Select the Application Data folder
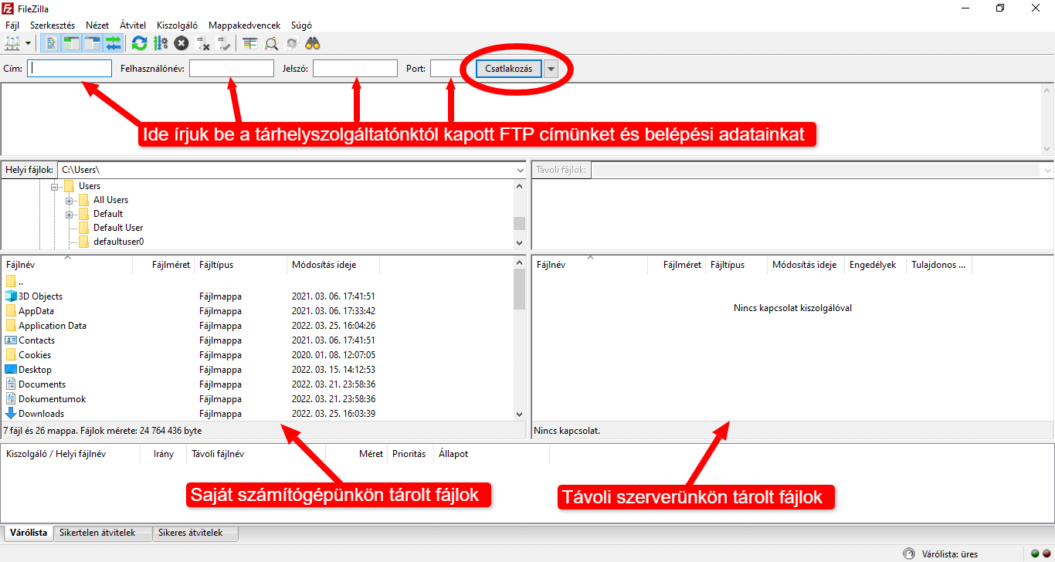1055x562 pixels. coord(53,326)
